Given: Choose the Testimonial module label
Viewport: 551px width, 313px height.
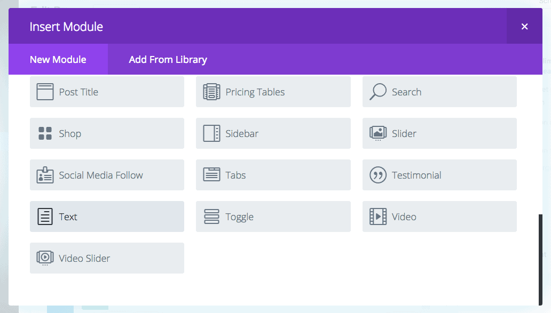Looking at the screenshot, I should point(416,175).
